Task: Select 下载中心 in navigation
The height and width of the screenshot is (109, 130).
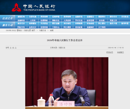Action: pos(56,27)
